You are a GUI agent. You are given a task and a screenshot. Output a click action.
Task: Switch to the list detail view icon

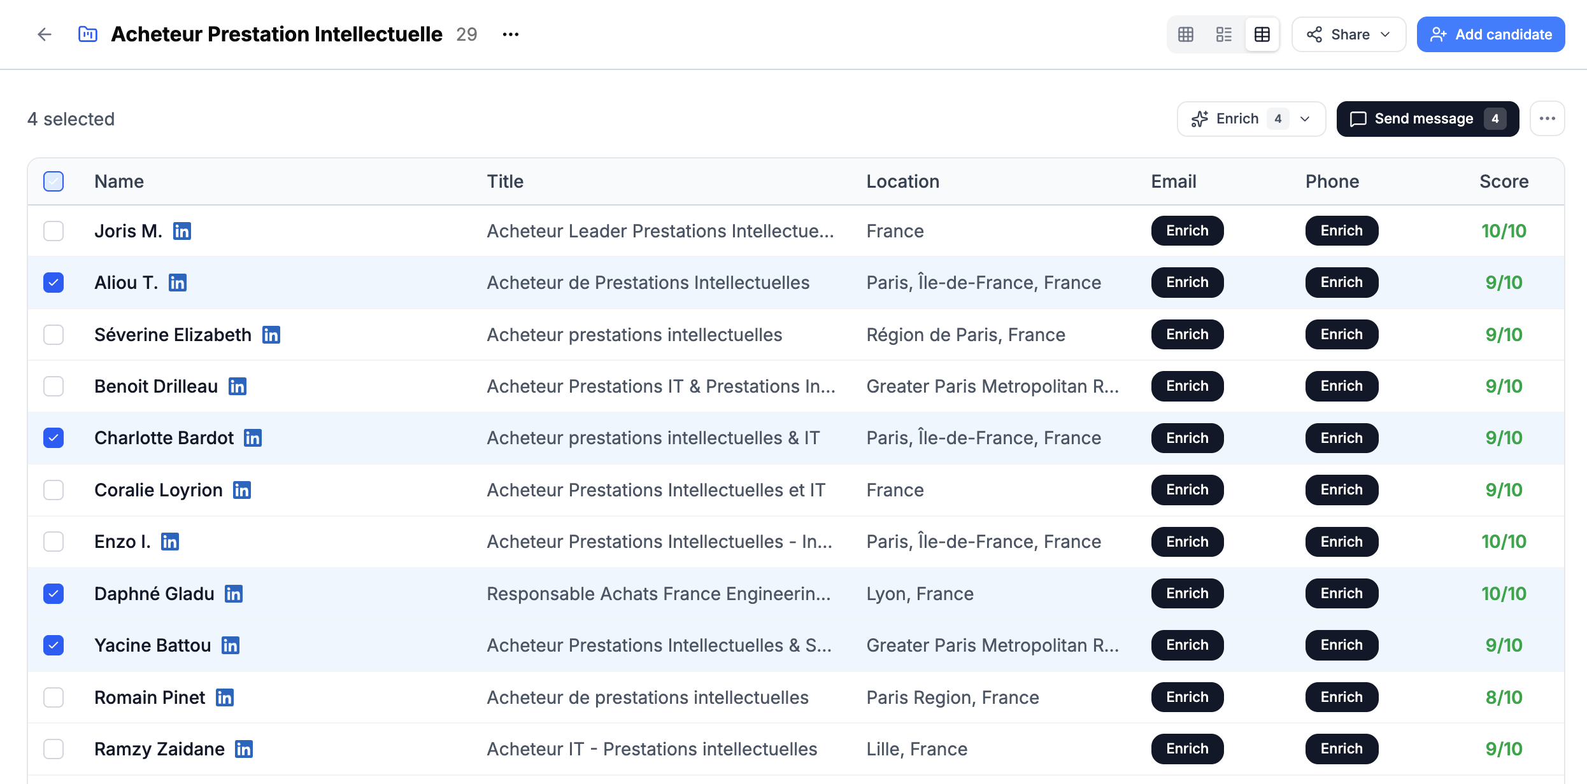coord(1224,34)
